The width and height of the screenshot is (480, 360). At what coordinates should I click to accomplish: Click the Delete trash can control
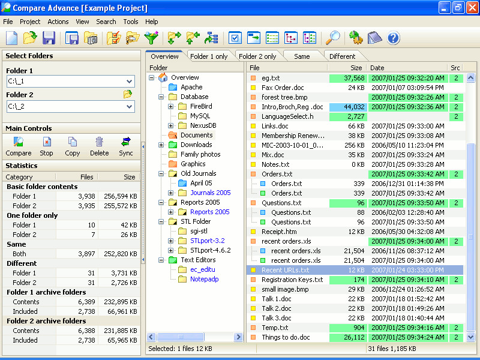(x=100, y=146)
